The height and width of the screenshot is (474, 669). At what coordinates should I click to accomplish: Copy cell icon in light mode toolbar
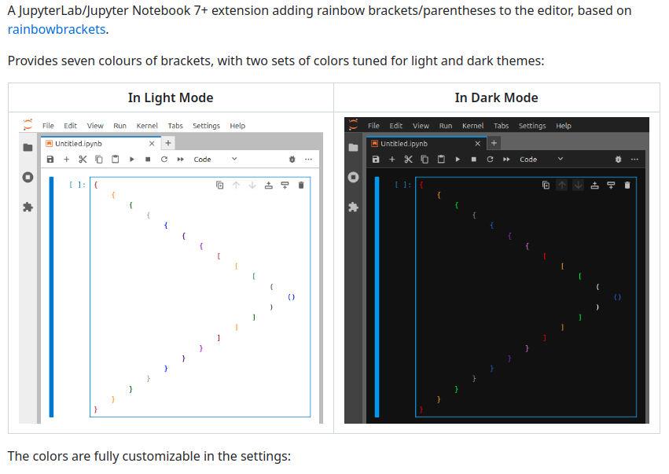(99, 159)
